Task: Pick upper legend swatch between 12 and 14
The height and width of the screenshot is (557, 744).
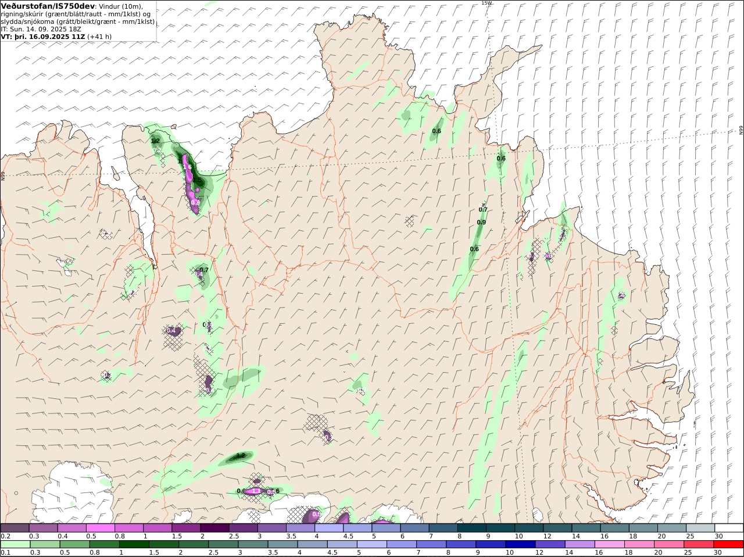Action: pos(556,528)
